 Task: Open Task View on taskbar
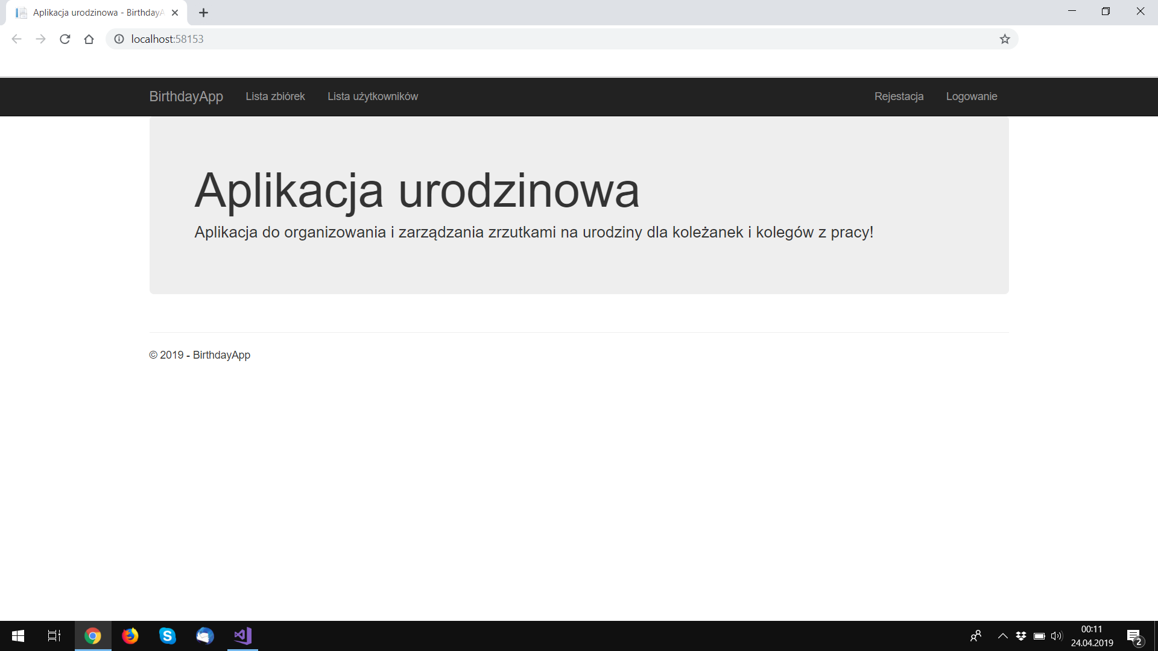54,636
